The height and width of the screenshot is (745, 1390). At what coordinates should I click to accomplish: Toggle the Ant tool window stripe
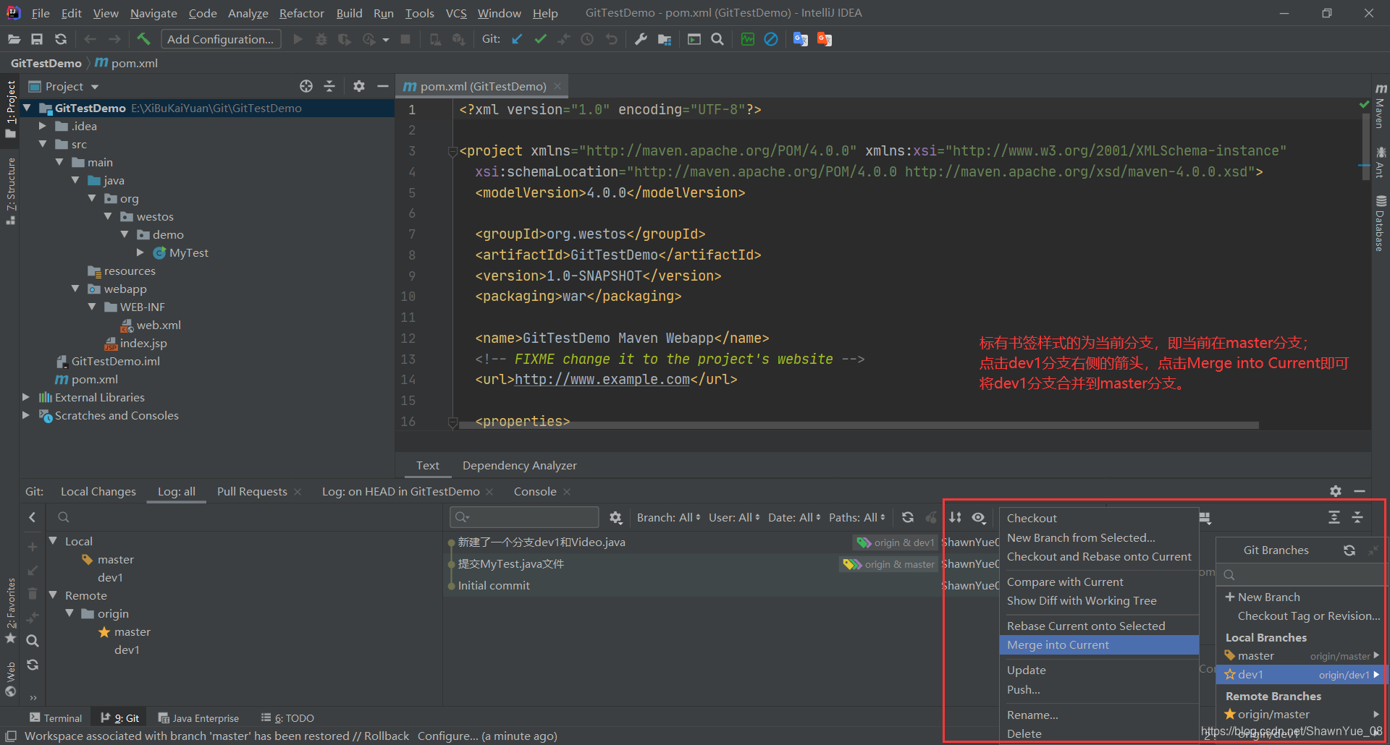click(1381, 162)
